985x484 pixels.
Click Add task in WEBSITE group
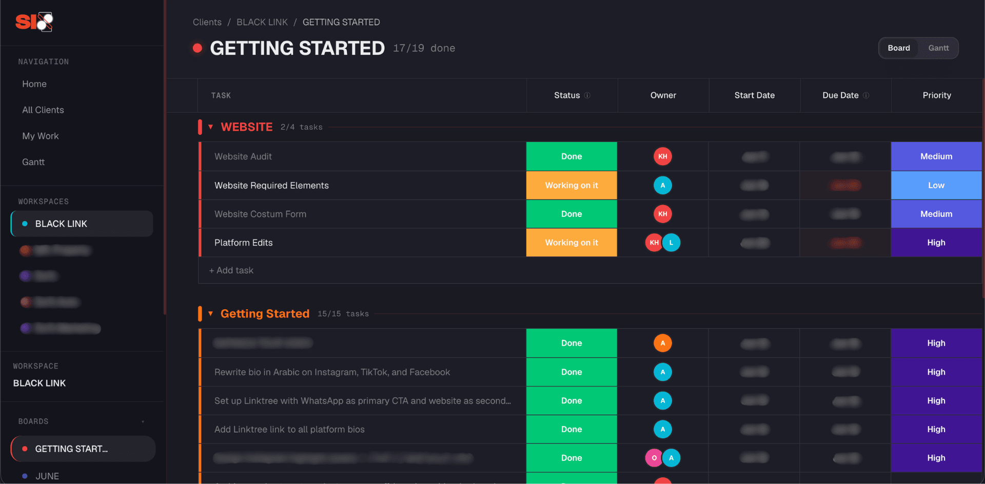[231, 270]
